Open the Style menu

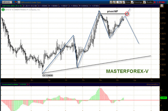(x=127, y=2)
